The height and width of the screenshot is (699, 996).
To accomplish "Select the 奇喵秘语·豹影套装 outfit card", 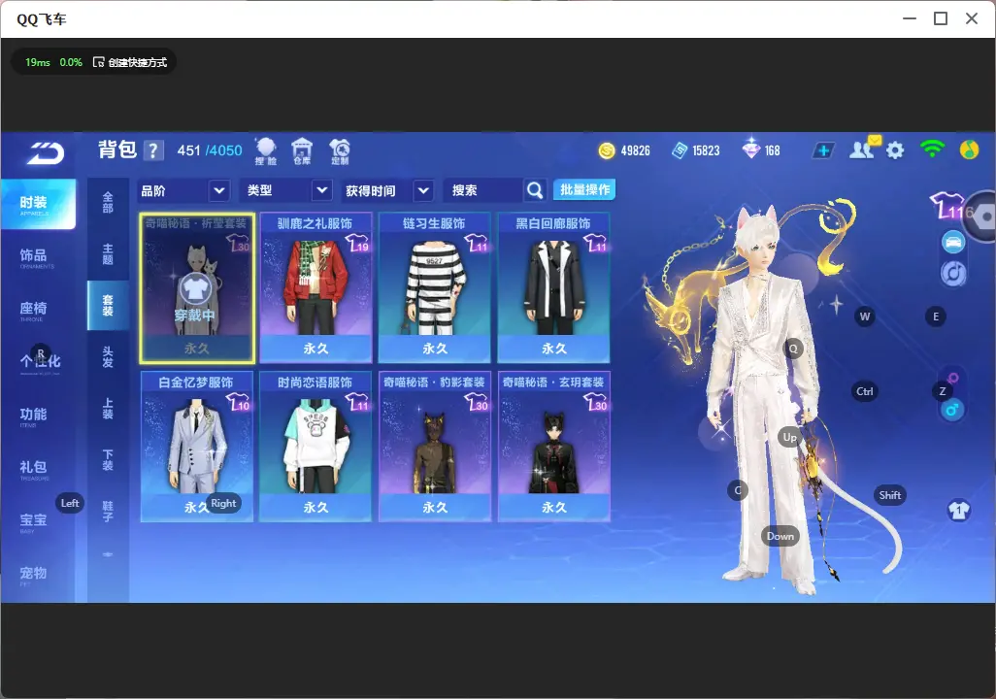I will click(x=435, y=447).
